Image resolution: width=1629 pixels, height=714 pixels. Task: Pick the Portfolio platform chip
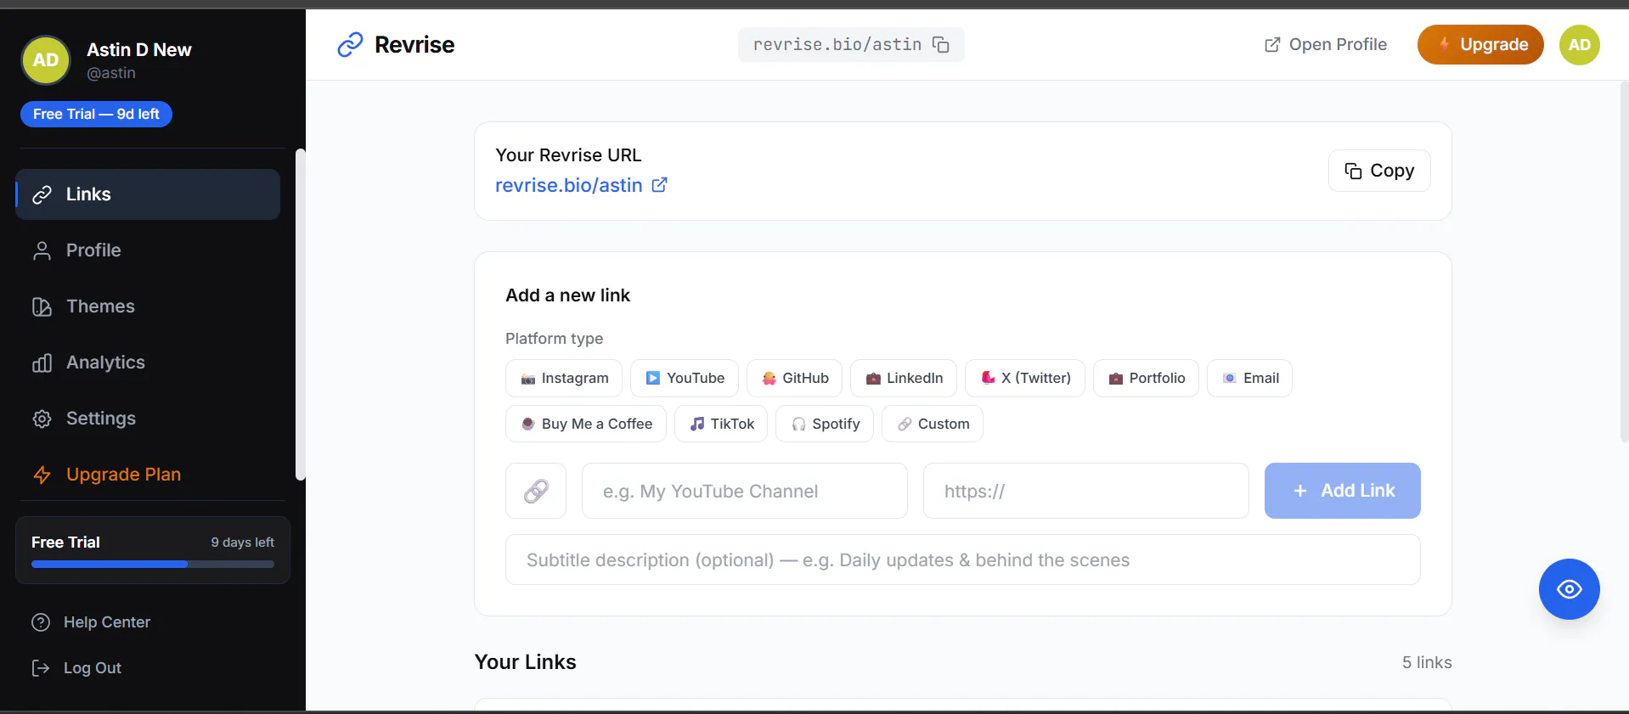pyautogui.click(x=1146, y=379)
